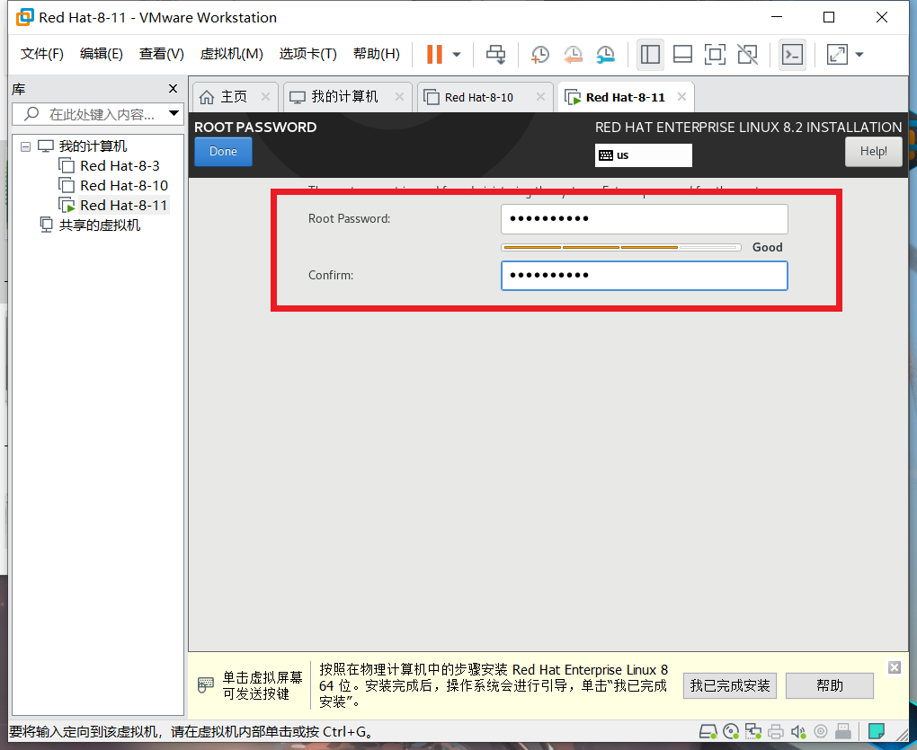Click the us keyboard layout indicator

[644, 155]
